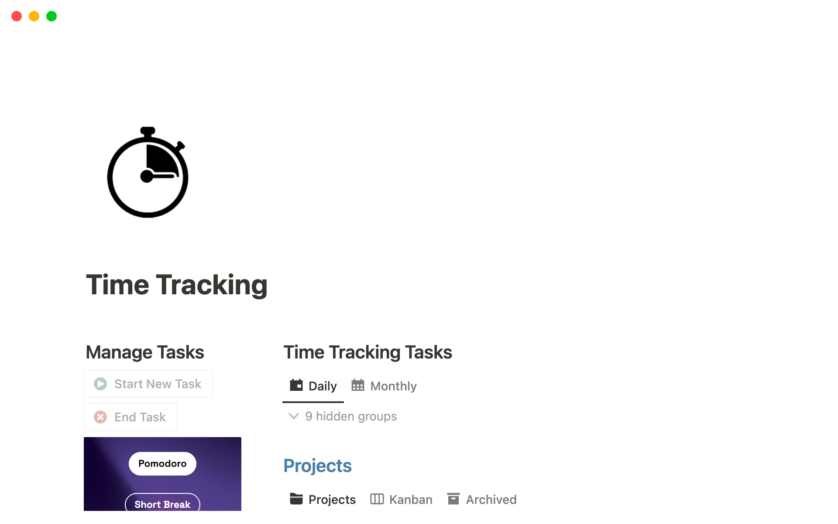Click the Projects section header
Image resolution: width=838 pixels, height=524 pixels.
[318, 466]
